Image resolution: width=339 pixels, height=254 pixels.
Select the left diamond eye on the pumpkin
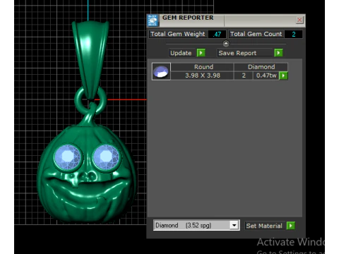(68, 157)
